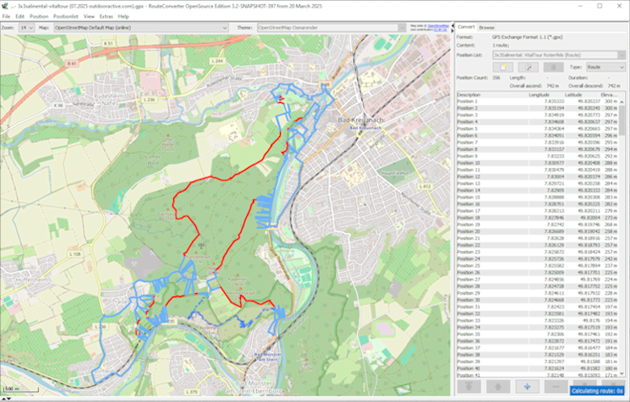Open the Positionlist menu
The height and width of the screenshot is (402, 630).
coord(65,16)
